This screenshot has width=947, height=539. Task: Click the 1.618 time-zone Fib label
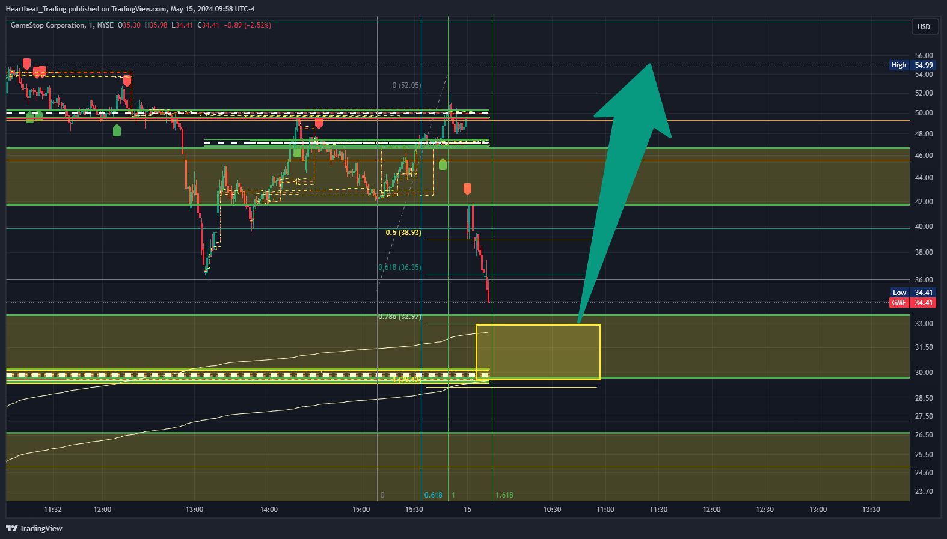click(x=504, y=495)
